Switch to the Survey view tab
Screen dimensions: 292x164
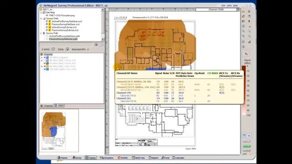point(77,158)
